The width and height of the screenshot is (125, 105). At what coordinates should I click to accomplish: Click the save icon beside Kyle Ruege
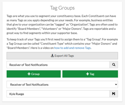point(114,94)
